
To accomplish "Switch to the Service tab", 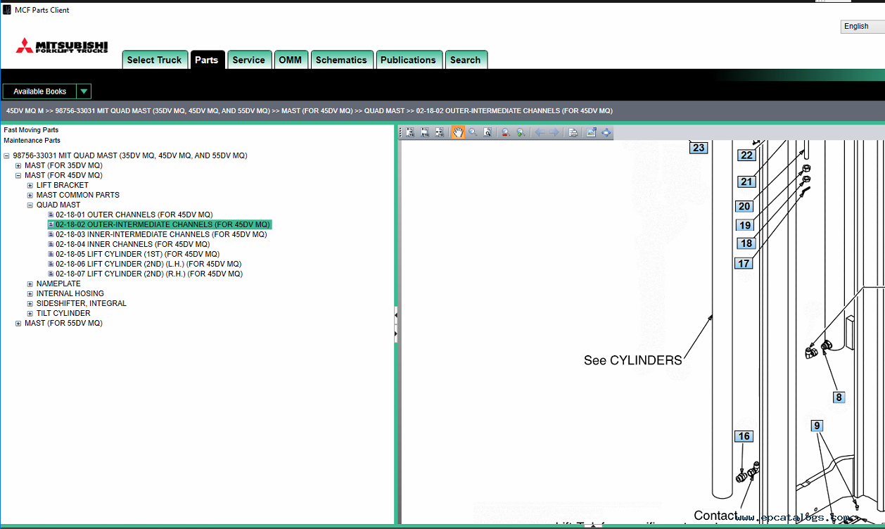I will point(249,60).
